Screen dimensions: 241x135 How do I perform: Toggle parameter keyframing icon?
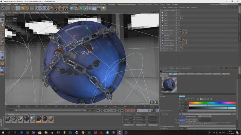149,111
